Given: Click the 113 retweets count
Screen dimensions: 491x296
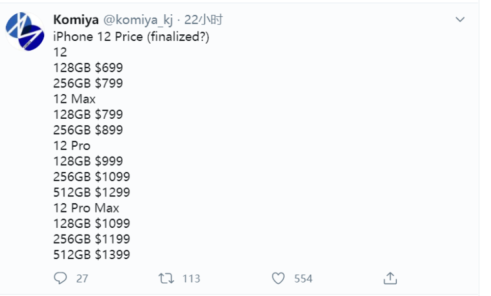Looking at the screenshot, I should pos(191,278).
